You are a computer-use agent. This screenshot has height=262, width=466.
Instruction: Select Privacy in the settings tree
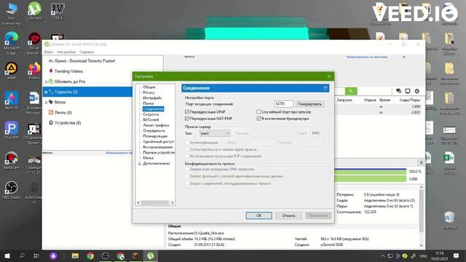(149, 92)
